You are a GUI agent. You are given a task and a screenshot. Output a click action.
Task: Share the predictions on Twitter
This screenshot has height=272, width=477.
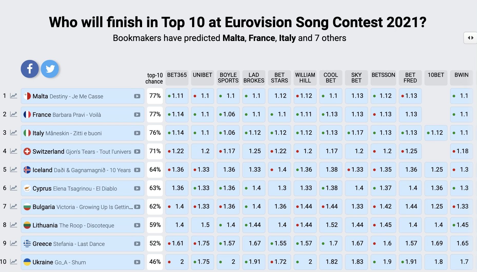[50, 69]
